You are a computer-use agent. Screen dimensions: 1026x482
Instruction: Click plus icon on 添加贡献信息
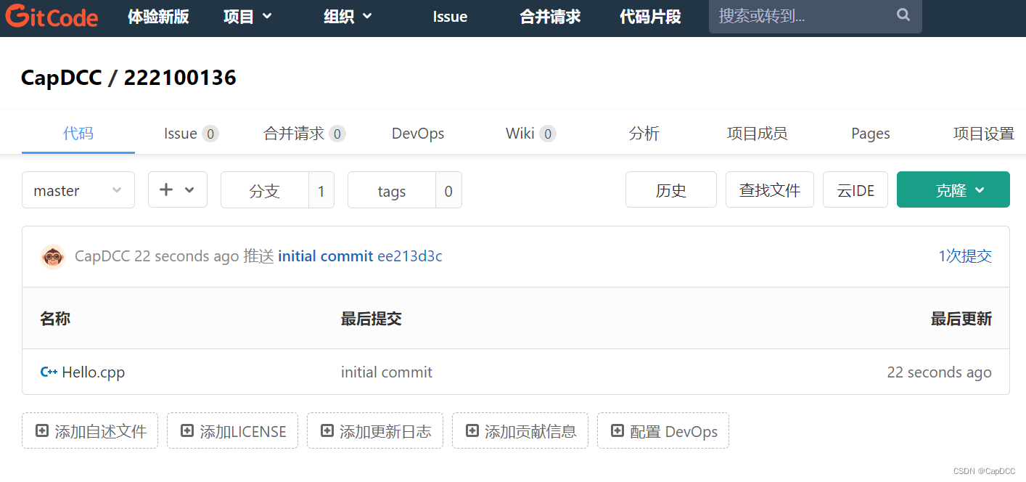click(x=472, y=431)
